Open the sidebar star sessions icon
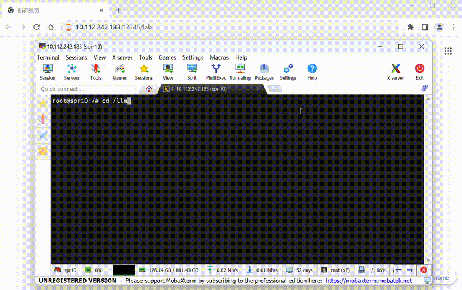462x290 pixels. pos(43,103)
